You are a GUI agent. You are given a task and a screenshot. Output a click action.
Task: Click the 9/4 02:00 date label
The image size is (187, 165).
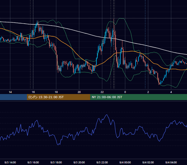pos(148,162)
